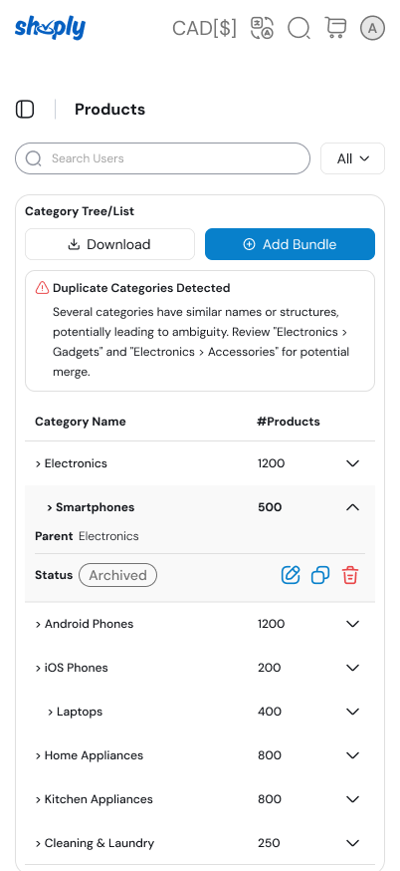Collapse the Smartphones row chevron
400x871 pixels.
[x=353, y=507]
